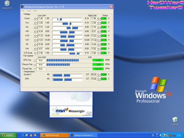
Task: Decrease the +12V high limit with the left arrow
Action: [x=98, y=36]
